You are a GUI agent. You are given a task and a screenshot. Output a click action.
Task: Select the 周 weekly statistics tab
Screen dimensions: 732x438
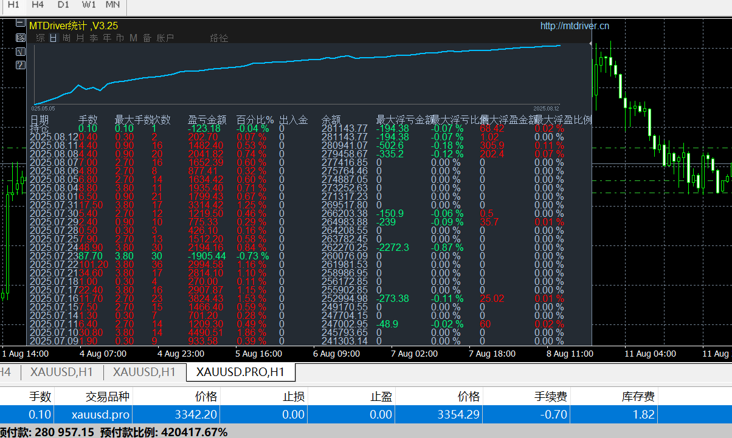(67, 38)
